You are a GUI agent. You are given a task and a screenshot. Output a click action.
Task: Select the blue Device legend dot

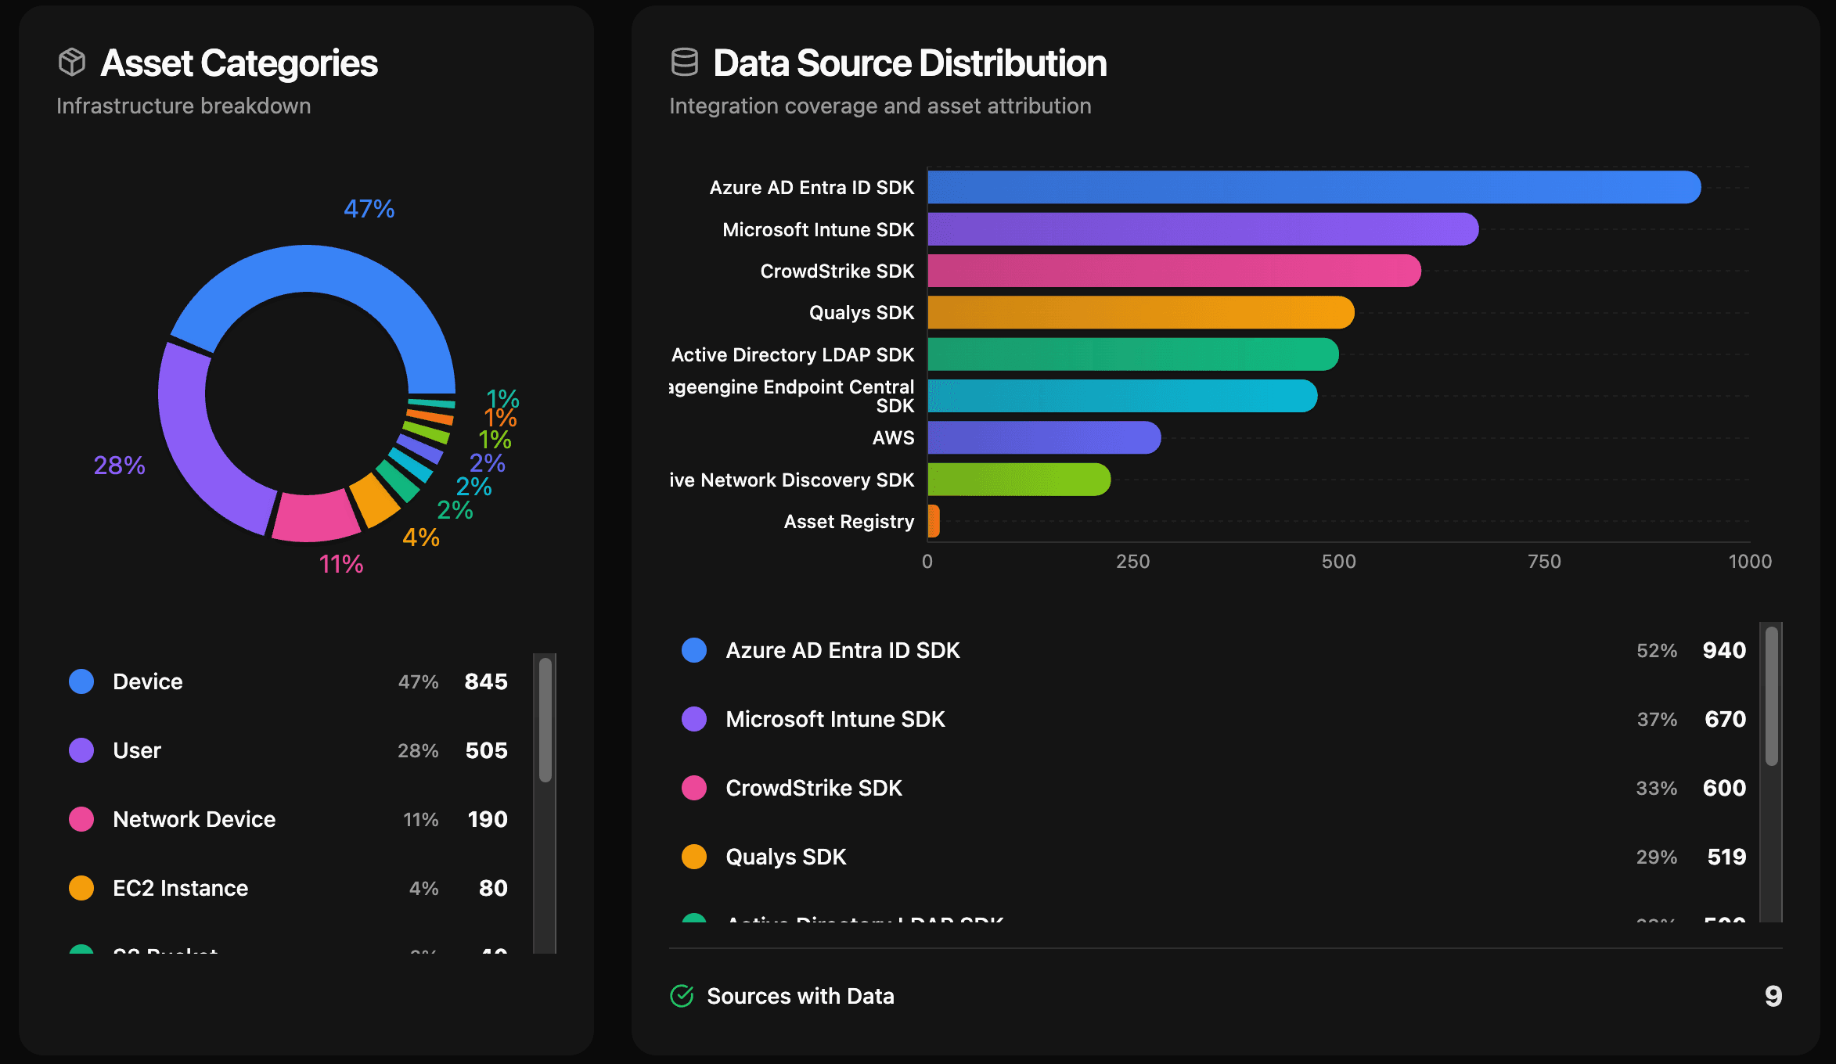click(x=81, y=681)
